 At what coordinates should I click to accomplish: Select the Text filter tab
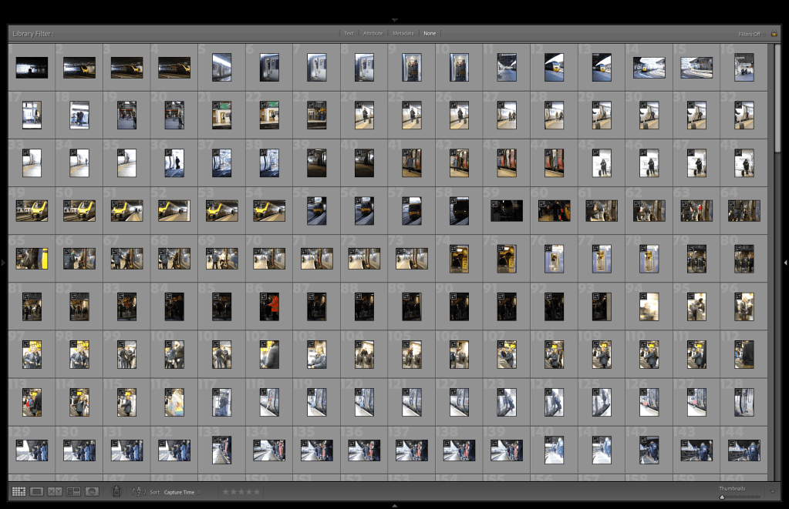(349, 34)
